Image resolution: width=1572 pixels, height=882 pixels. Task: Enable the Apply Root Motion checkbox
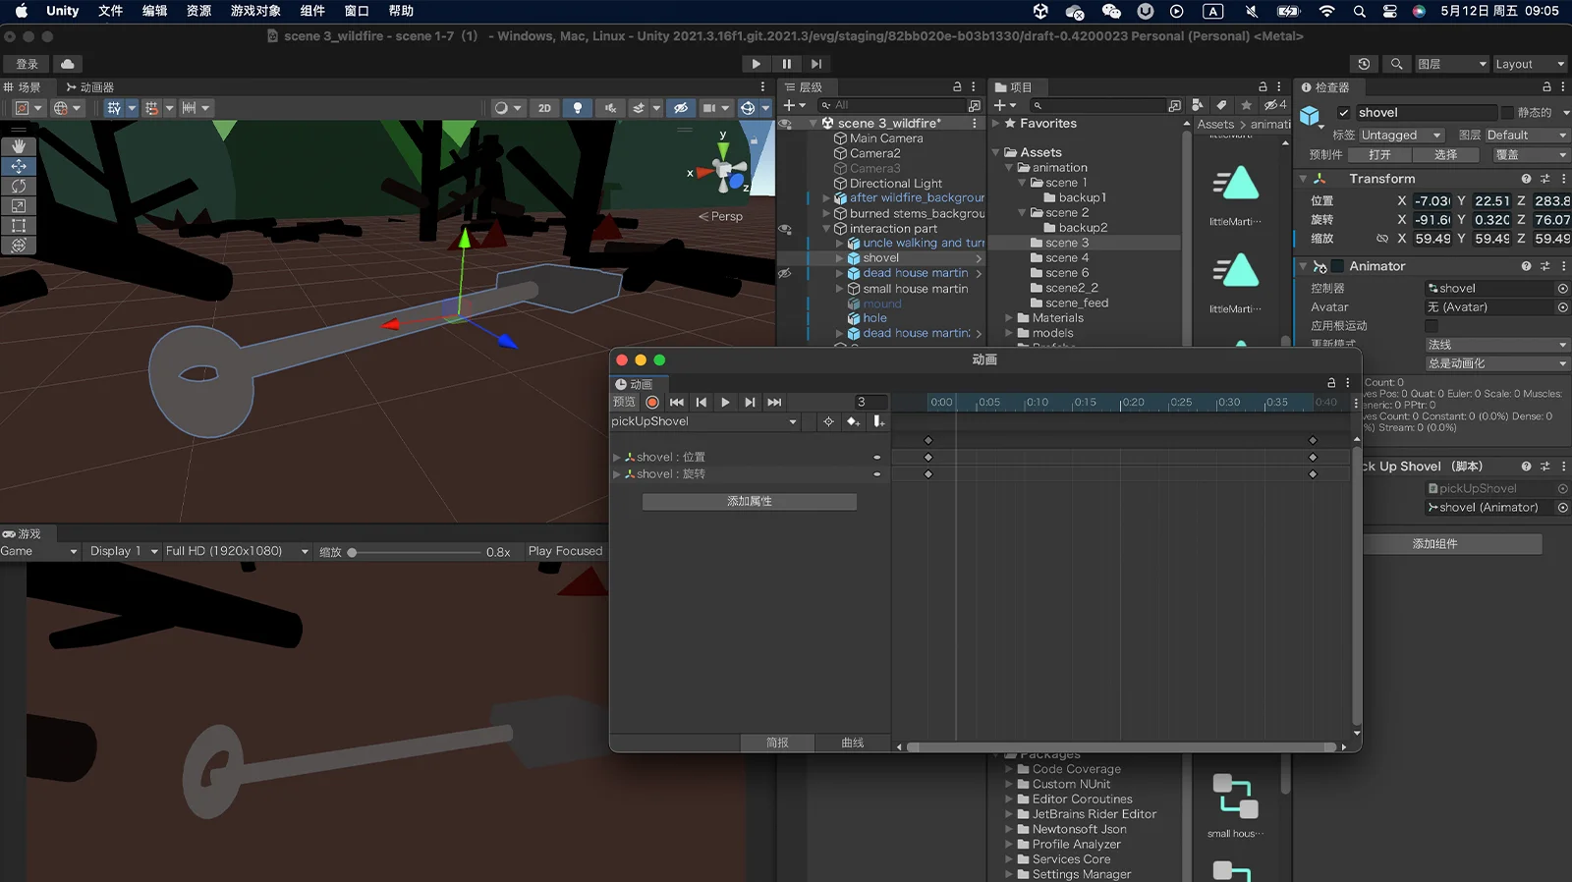point(1431,325)
